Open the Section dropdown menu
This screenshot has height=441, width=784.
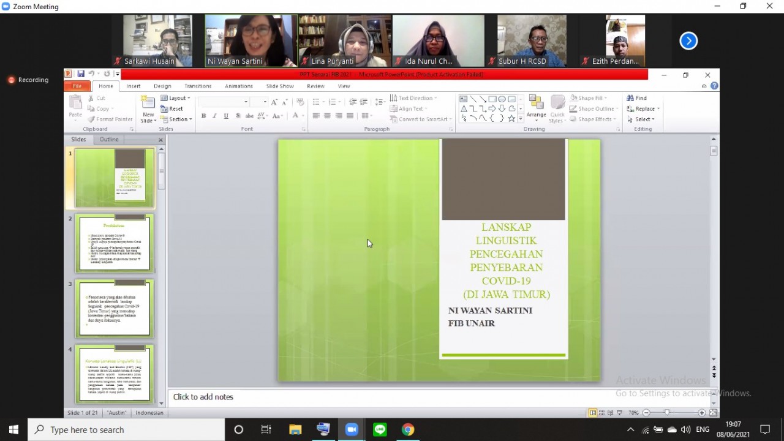(x=176, y=119)
